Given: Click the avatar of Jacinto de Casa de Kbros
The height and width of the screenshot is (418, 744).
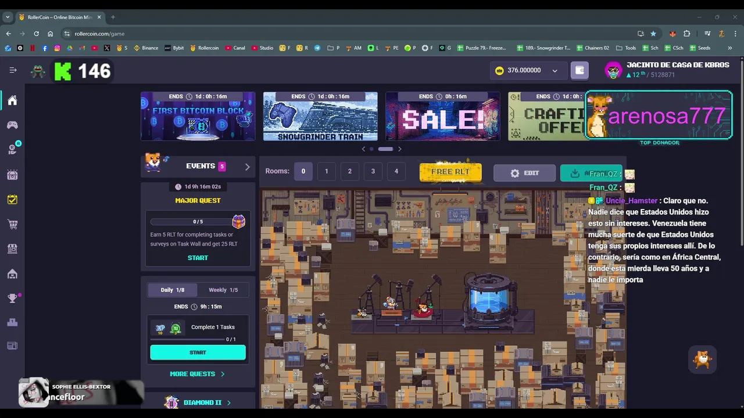Looking at the screenshot, I should (x=613, y=71).
